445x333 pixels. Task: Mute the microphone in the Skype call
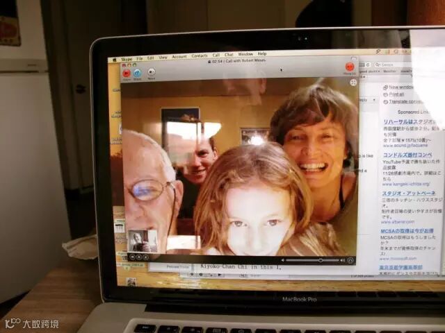coord(152,72)
